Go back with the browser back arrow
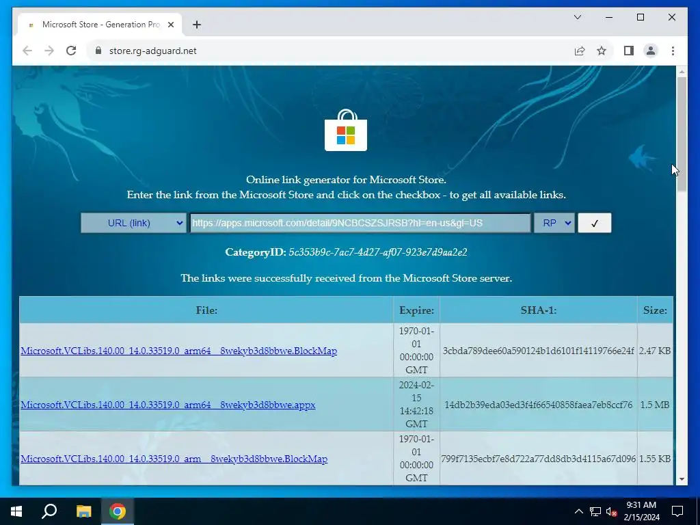The height and width of the screenshot is (525, 700). click(27, 51)
